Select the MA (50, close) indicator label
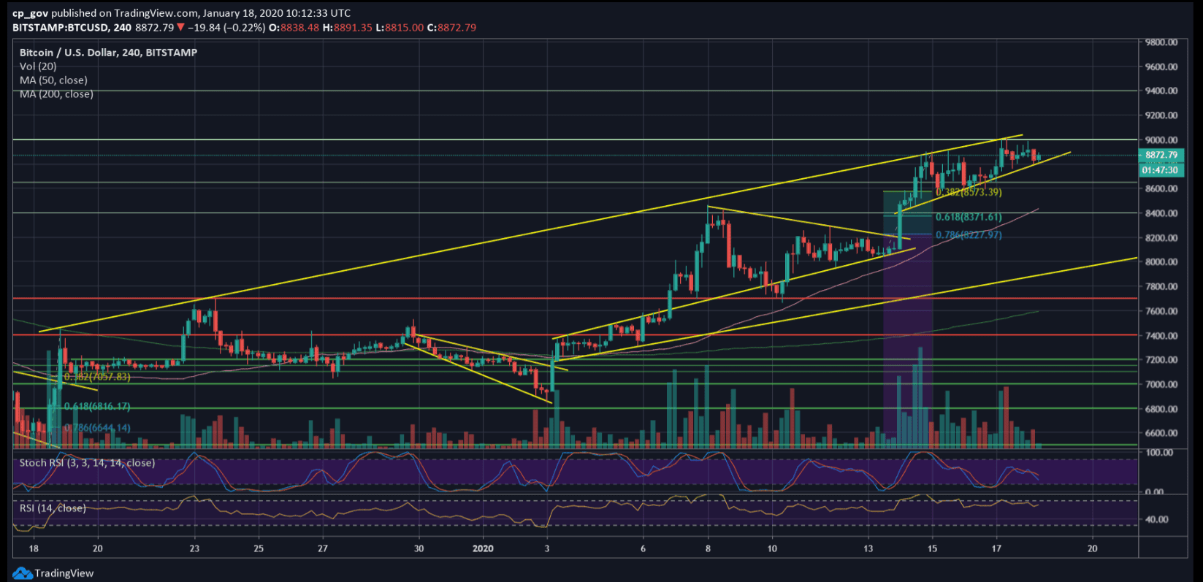 click(53, 80)
